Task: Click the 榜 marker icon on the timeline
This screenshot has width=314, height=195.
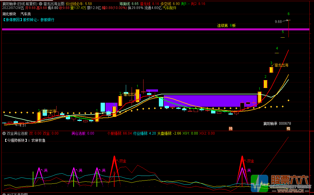Action: (288, 128)
